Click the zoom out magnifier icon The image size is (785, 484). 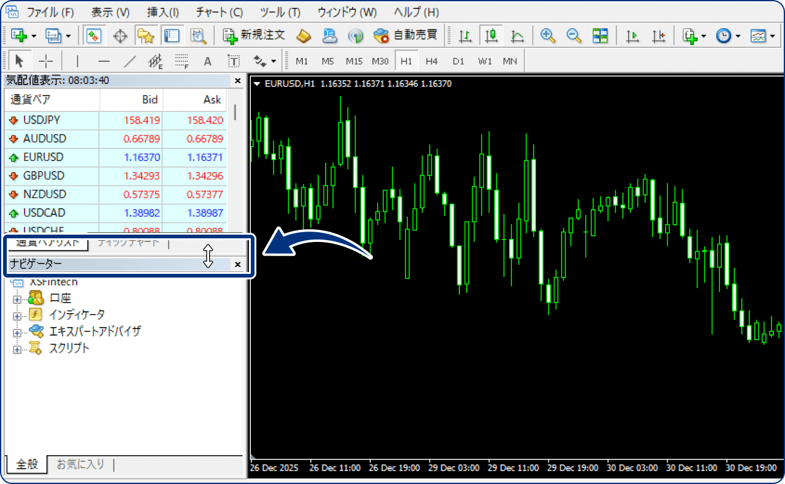tap(574, 36)
